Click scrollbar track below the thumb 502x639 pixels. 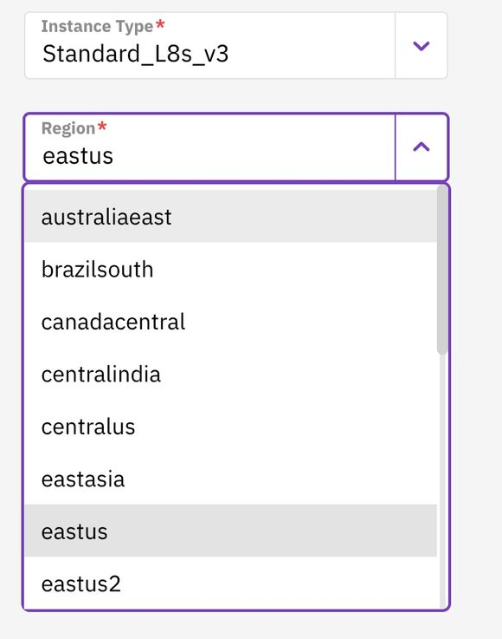(442, 481)
